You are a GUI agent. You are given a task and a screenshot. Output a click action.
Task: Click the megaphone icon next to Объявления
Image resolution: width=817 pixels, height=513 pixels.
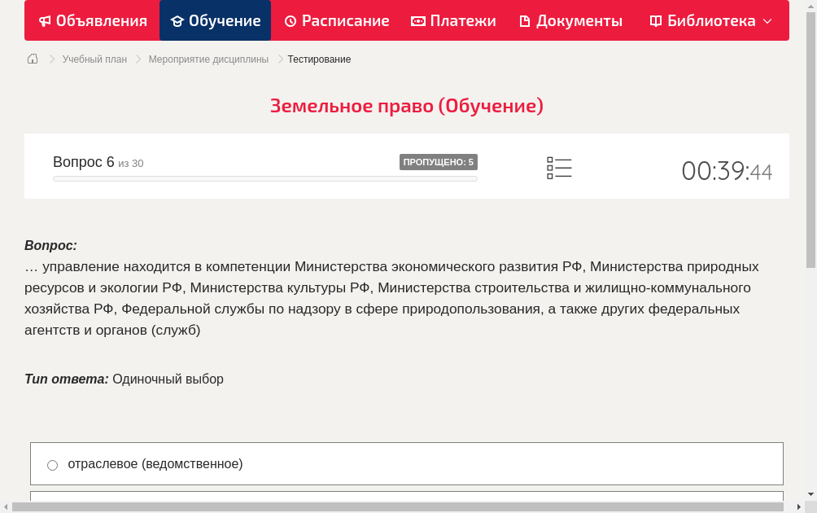45,20
